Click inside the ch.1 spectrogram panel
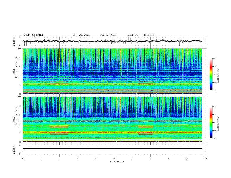This screenshot has width=231, height=178. (112, 71)
